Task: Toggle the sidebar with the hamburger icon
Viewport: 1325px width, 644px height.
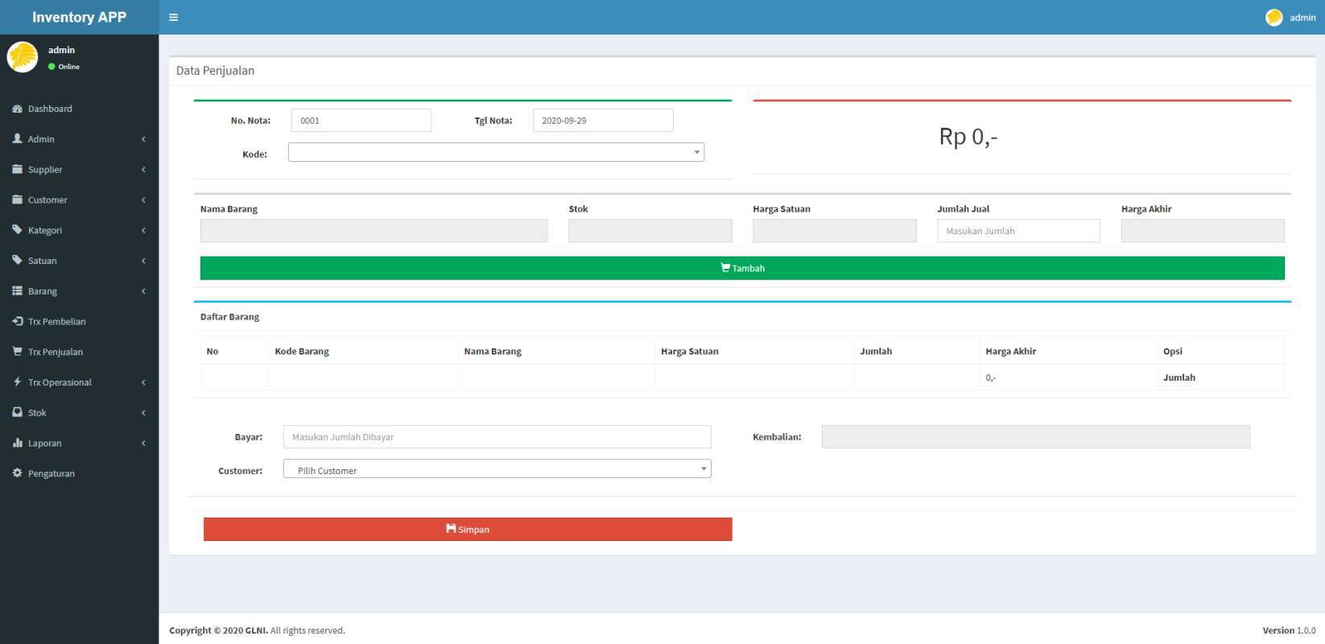Action: 173,17
